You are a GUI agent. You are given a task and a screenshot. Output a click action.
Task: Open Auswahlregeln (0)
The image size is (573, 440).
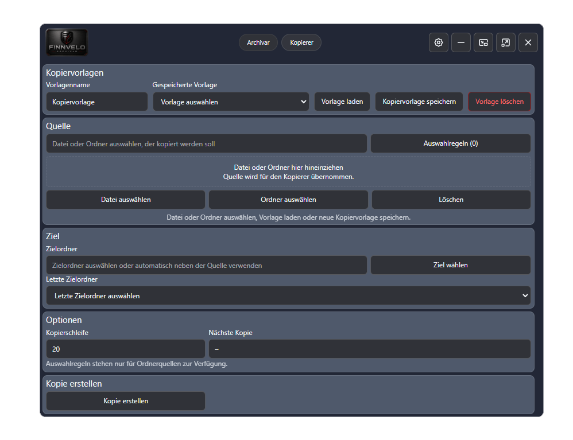click(451, 143)
